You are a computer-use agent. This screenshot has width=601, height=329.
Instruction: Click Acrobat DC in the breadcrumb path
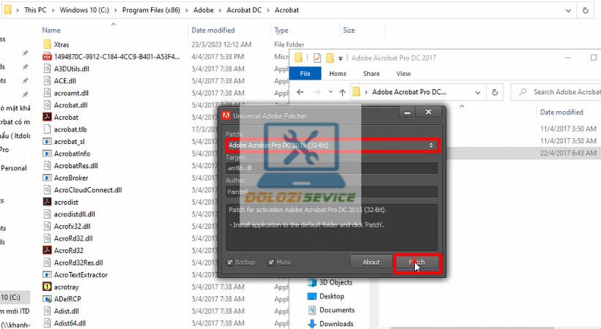tap(244, 10)
